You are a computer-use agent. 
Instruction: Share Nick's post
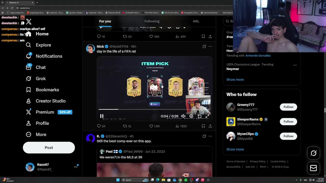pos(210,126)
